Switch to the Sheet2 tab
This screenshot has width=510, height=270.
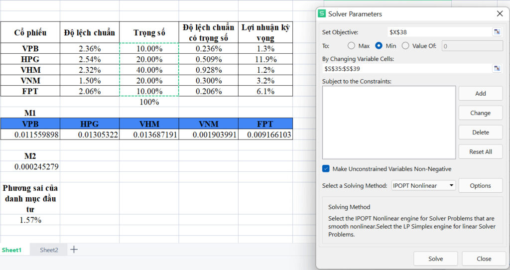49,250
